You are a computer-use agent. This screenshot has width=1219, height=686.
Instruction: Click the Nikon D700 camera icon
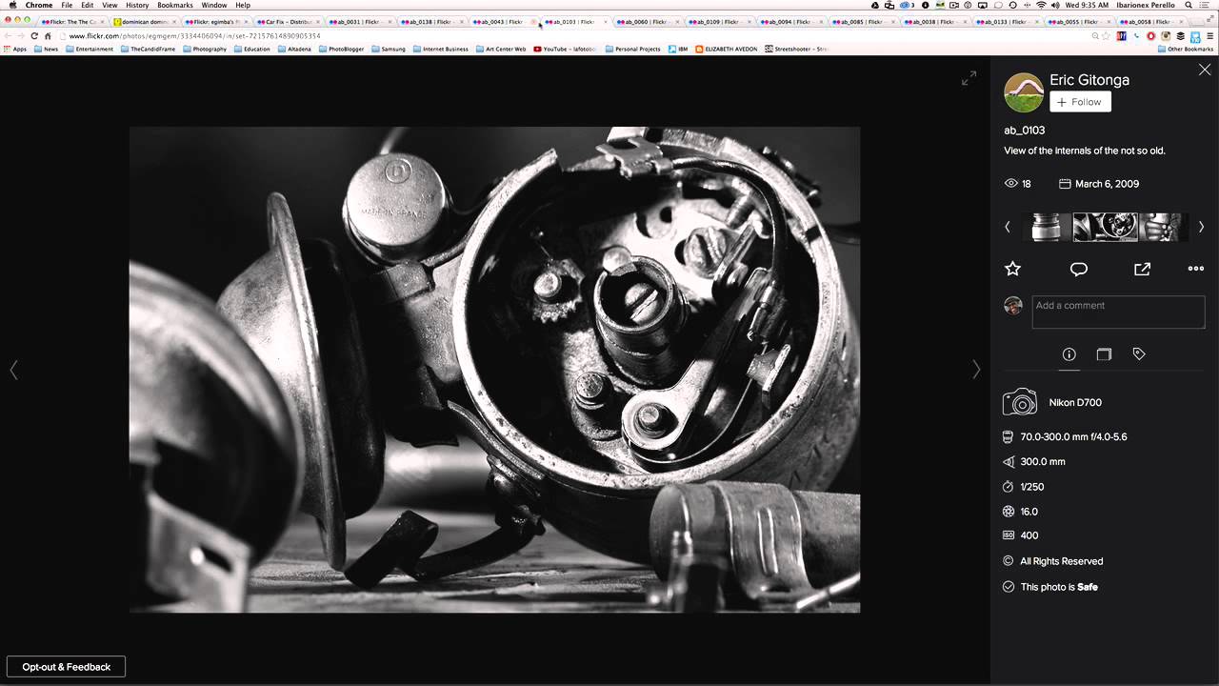tap(1020, 402)
